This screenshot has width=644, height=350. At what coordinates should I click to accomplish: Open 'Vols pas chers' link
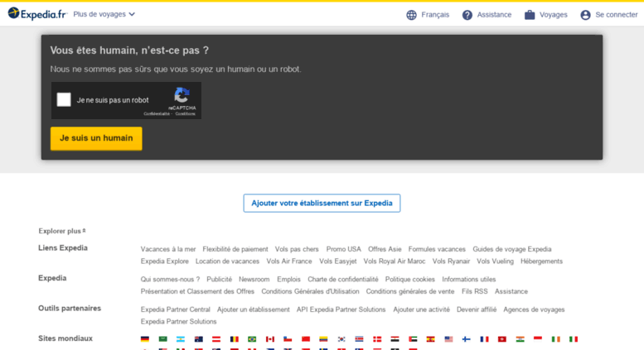point(297,249)
